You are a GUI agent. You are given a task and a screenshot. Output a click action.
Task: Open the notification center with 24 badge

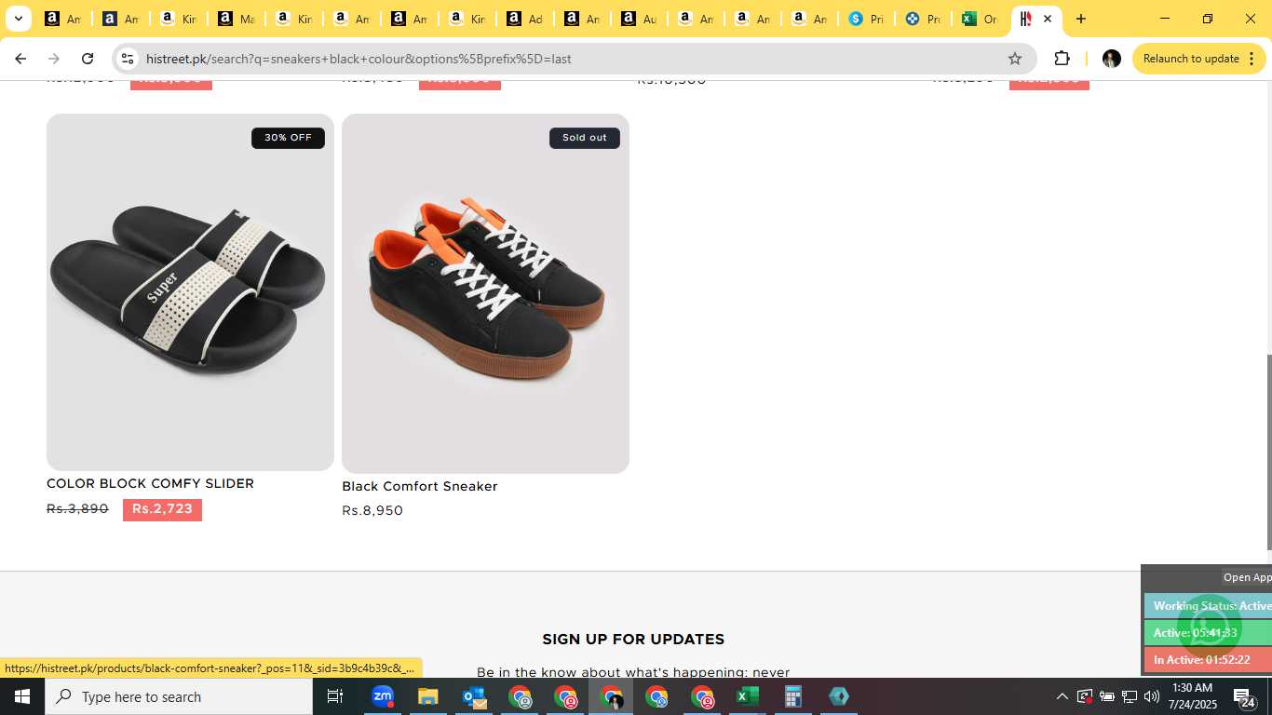click(x=1245, y=696)
